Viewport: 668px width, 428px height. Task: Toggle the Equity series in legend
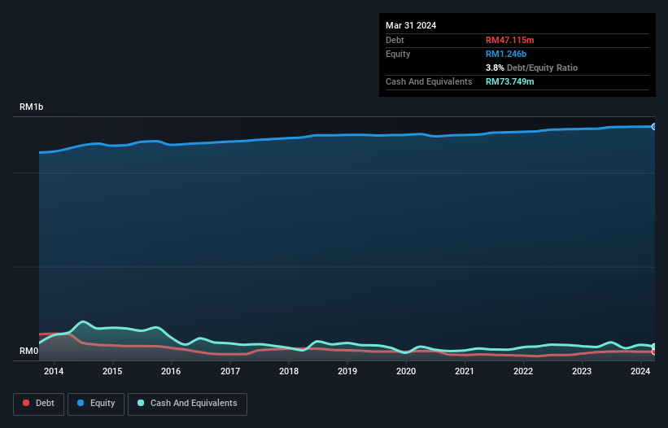95,403
